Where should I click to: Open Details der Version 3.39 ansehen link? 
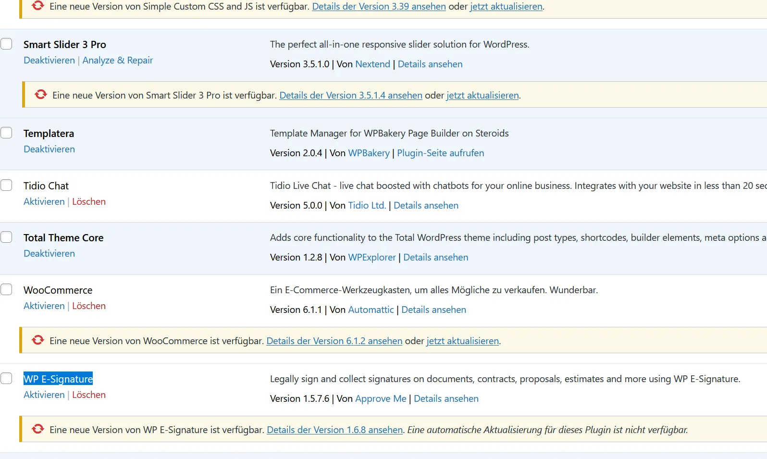click(x=379, y=6)
